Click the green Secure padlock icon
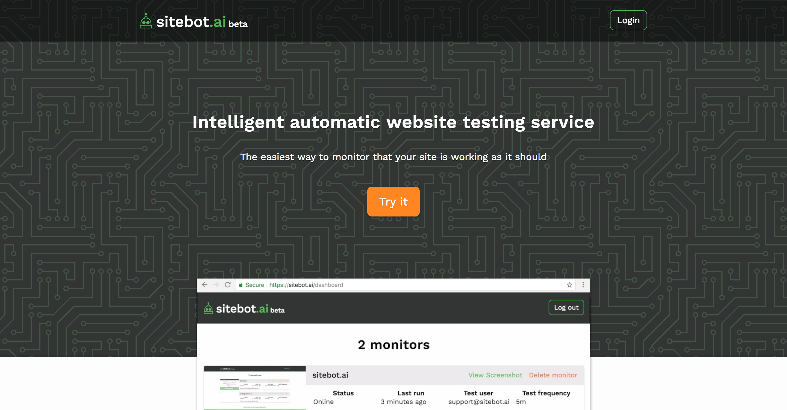787x410 pixels. 241,285
